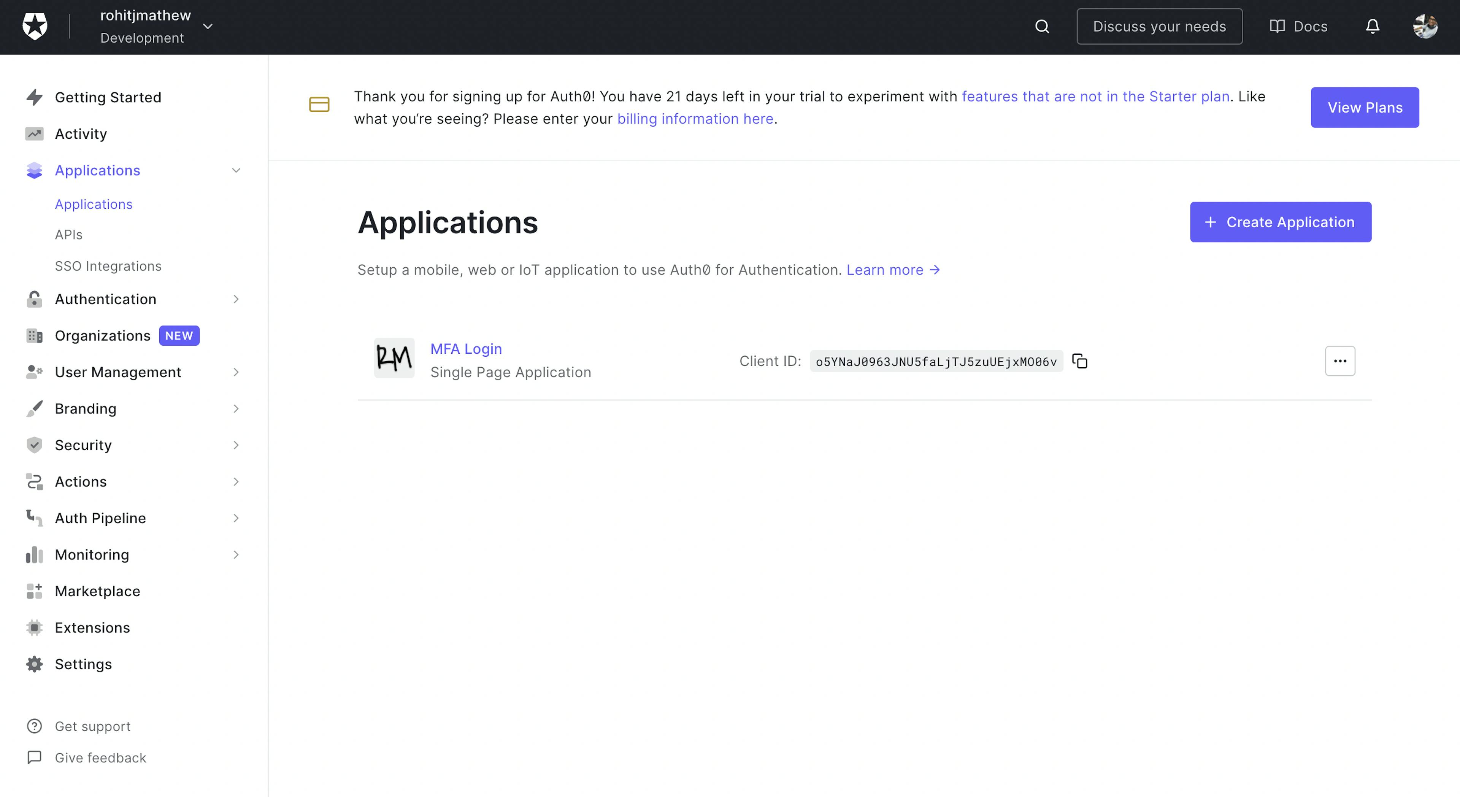Click the Docs navigation link

tap(1299, 27)
